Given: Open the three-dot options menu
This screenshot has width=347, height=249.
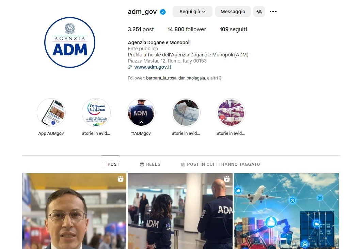Looking at the screenshot, I should coord(273,12).
